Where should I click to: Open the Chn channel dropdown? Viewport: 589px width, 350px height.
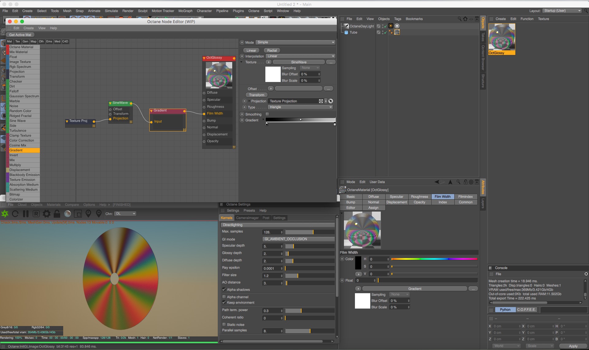(x=125, y=214)
